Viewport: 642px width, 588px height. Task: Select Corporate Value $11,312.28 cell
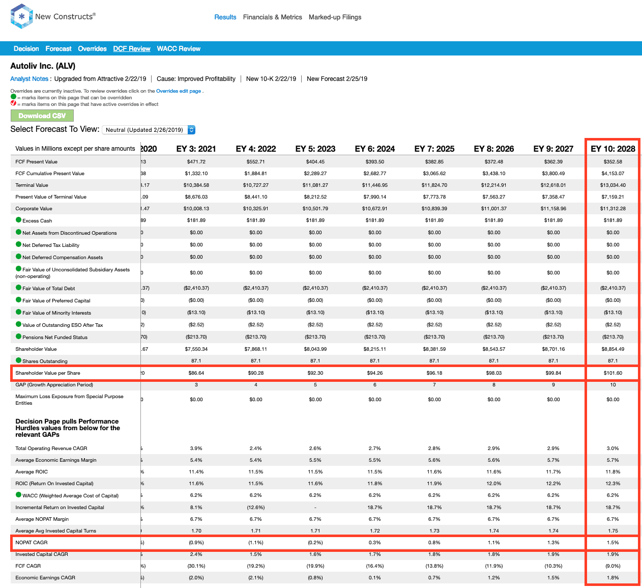(613, 209)
